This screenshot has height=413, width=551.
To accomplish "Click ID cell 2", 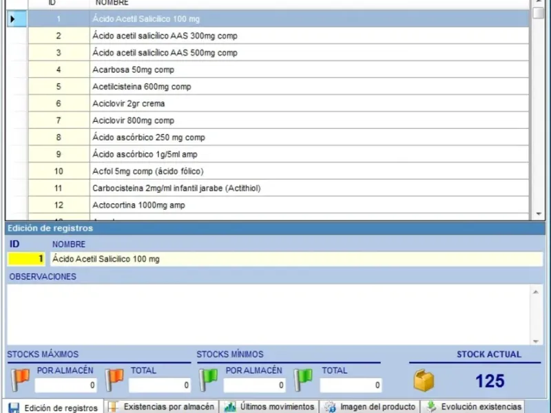I will [x=59, y=36].
